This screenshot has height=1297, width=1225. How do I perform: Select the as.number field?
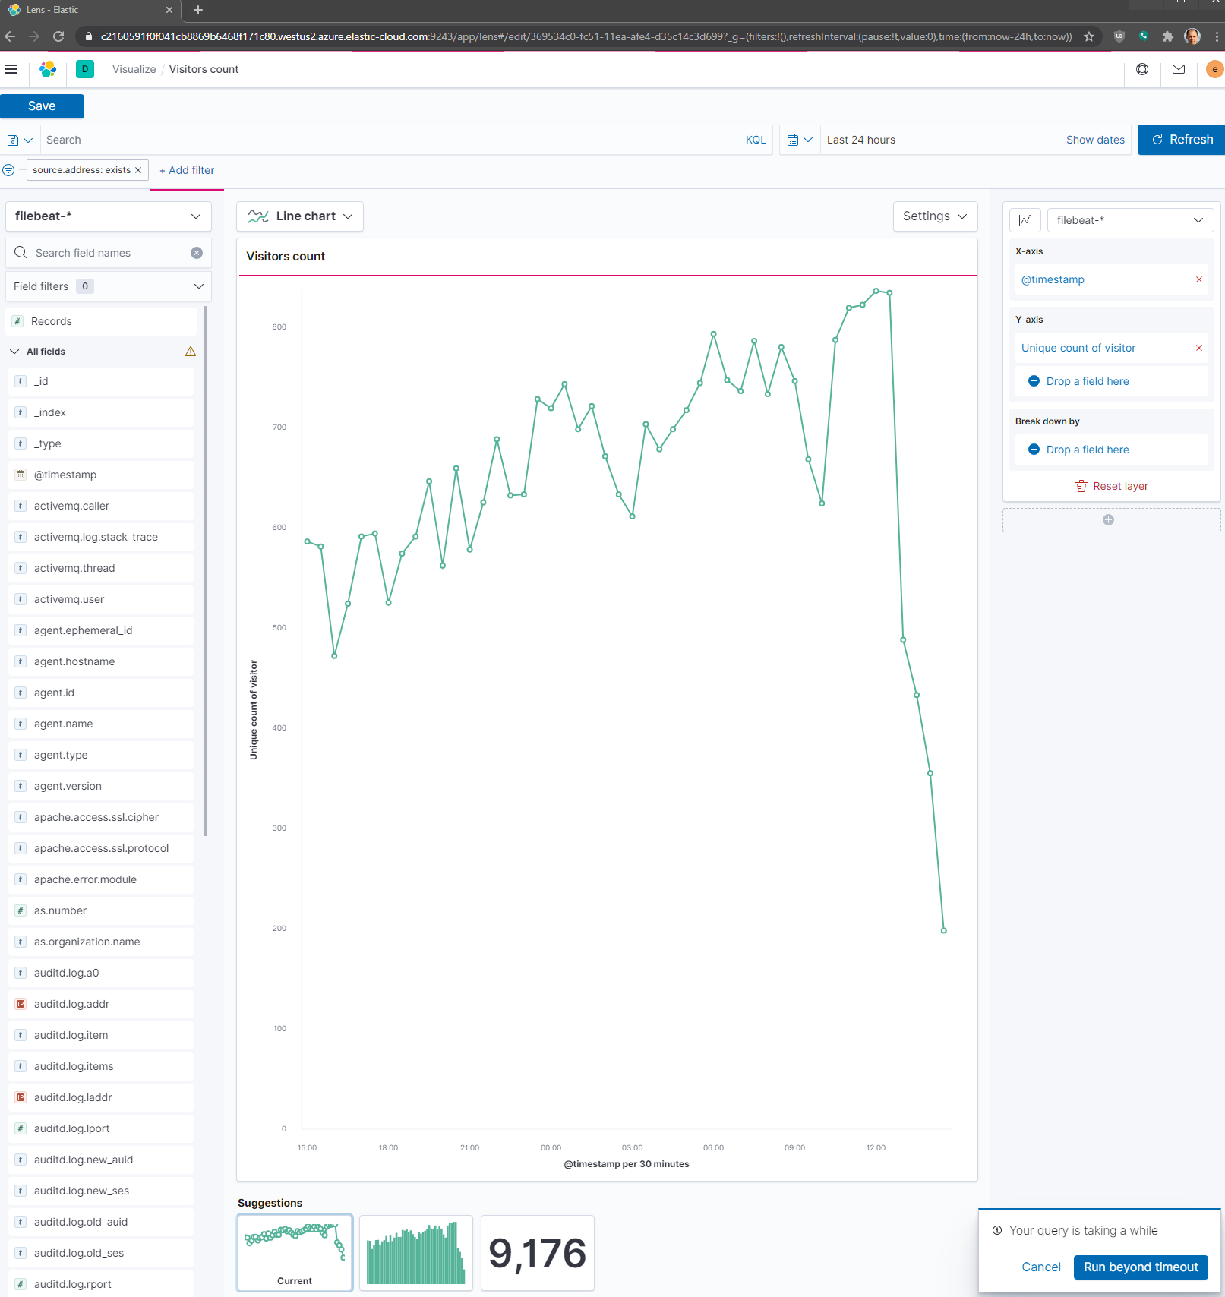tap(101, 910)
